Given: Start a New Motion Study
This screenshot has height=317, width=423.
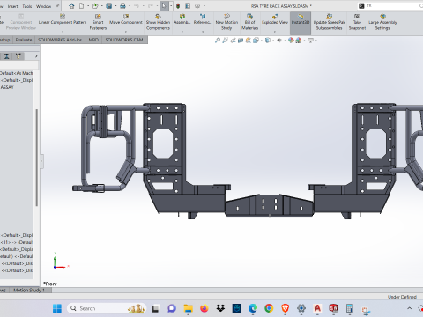Looking at the screenshot, I should 226,22.
